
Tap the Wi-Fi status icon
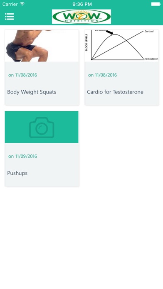click(22, 4)
